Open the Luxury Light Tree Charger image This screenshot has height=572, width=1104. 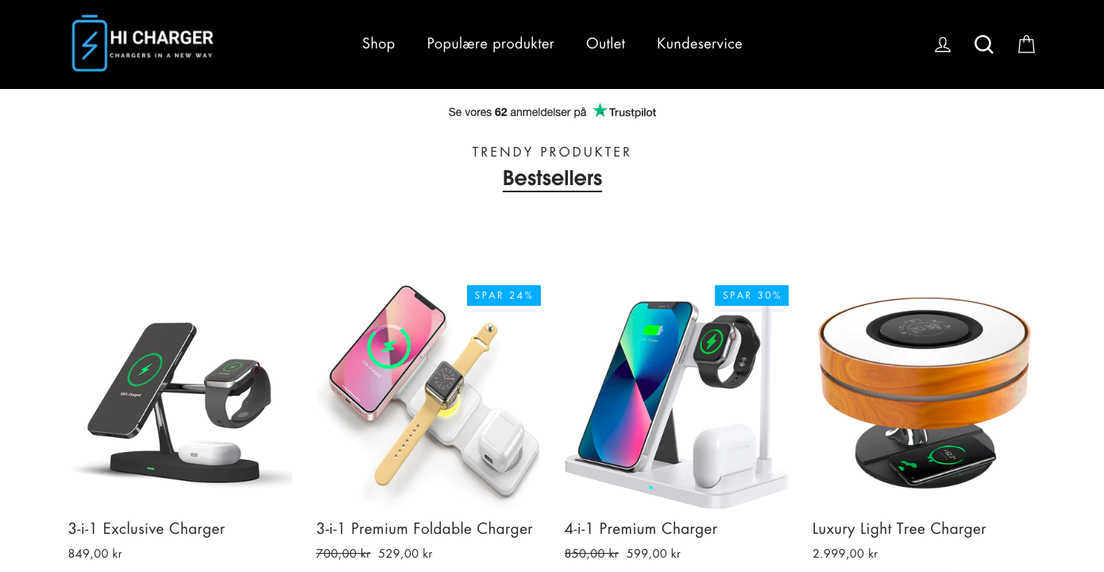(x=925, y=396)
